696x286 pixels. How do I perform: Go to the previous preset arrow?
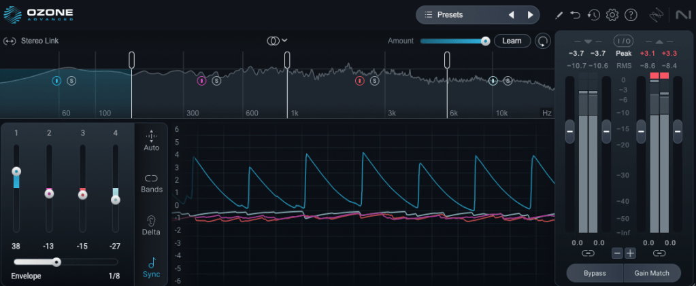pyautogui.click(x=512, y=14)
